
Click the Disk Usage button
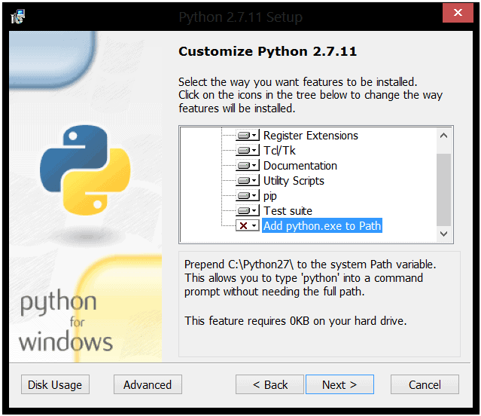pos(55,384)
